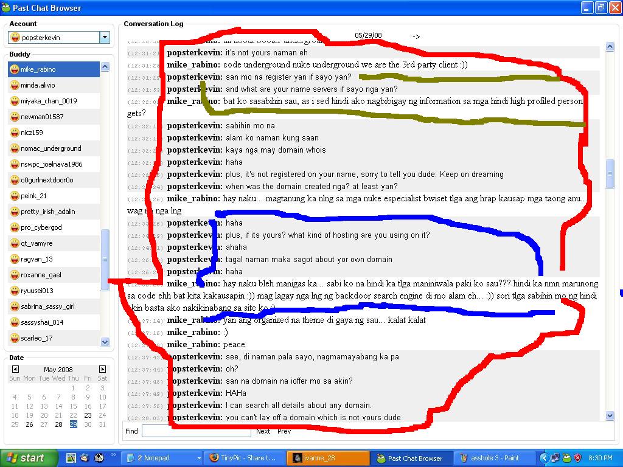Click highlighted date 29 in the calendar
This screenshot has height=467, width=623.
coord(73,424)
